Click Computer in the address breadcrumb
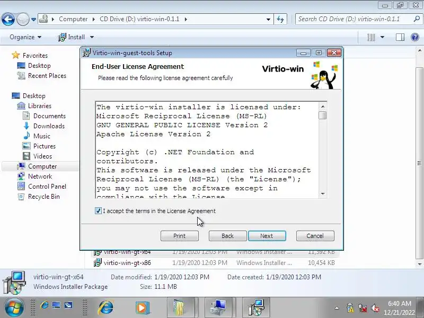Screen dimensions: 424x318 73,19
